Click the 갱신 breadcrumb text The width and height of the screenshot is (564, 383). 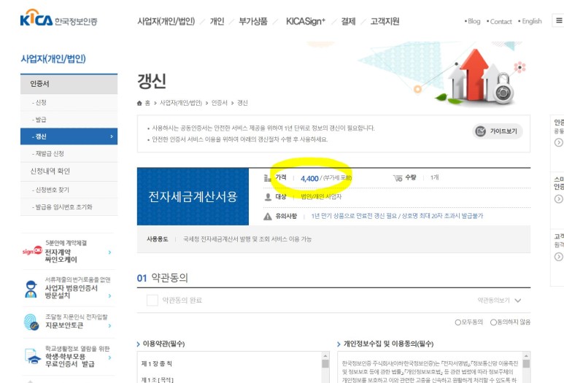pyautogui.click(x=242, y=103)
